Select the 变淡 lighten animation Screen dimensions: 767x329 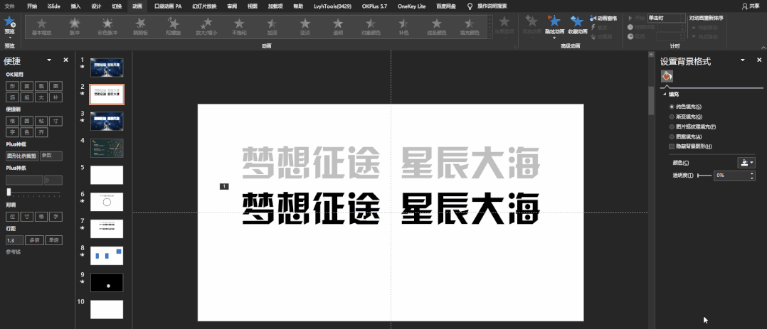click(305, 27)
